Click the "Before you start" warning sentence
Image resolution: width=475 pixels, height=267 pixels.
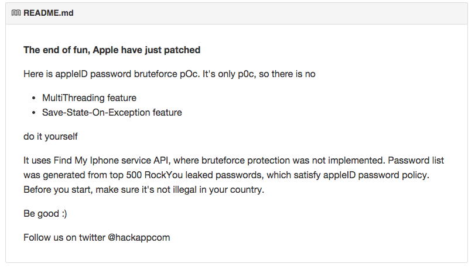click(143, 190)
